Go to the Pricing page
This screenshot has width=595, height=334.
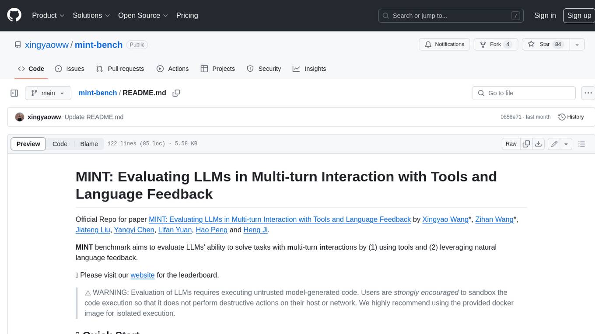187,15
